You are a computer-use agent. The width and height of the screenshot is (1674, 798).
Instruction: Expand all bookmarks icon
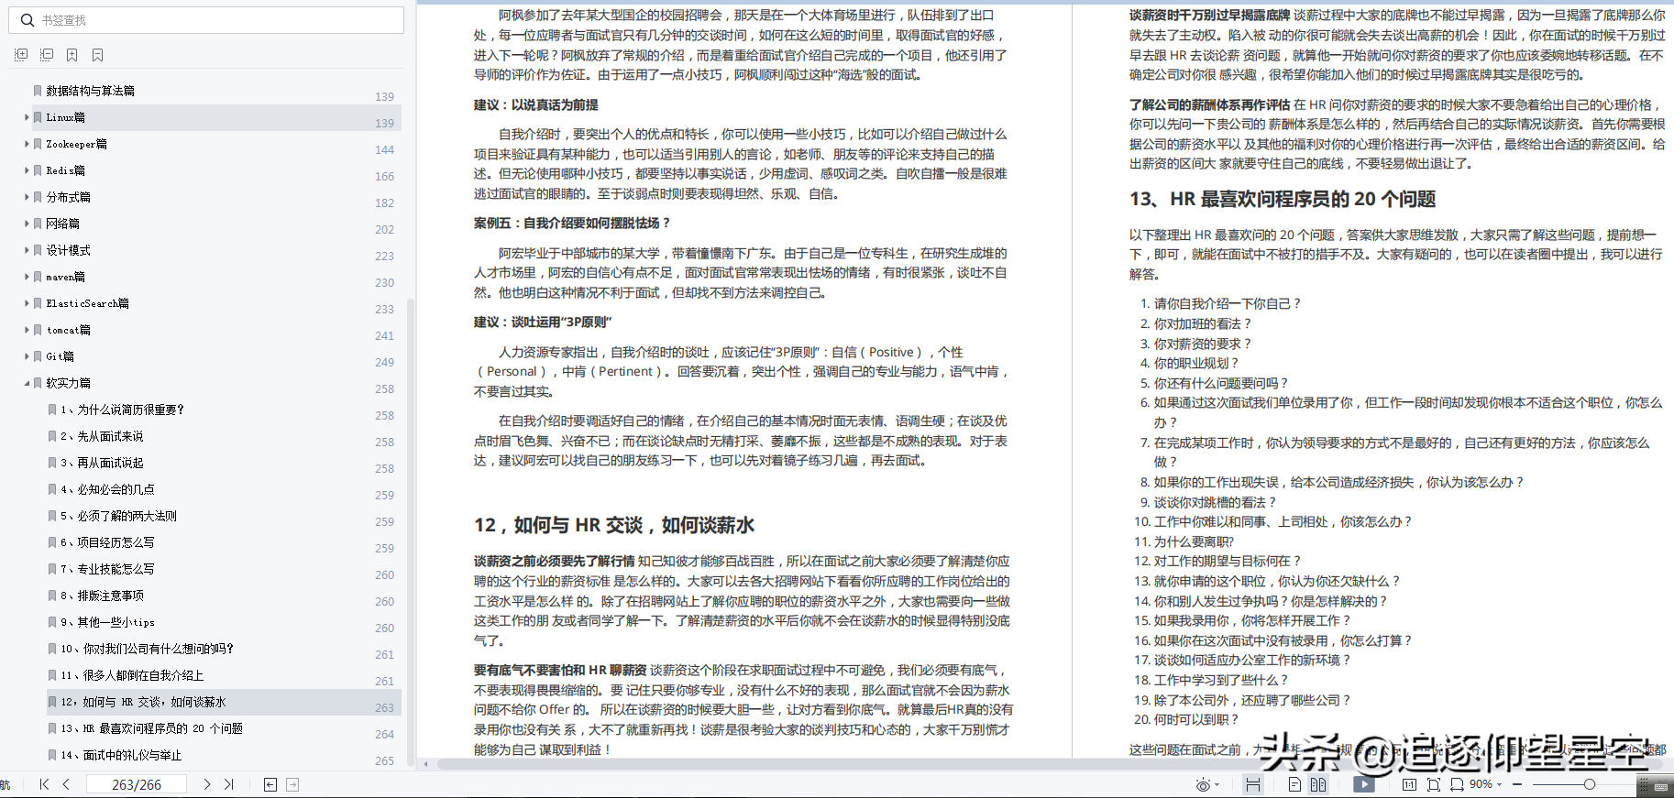(21, 55)
